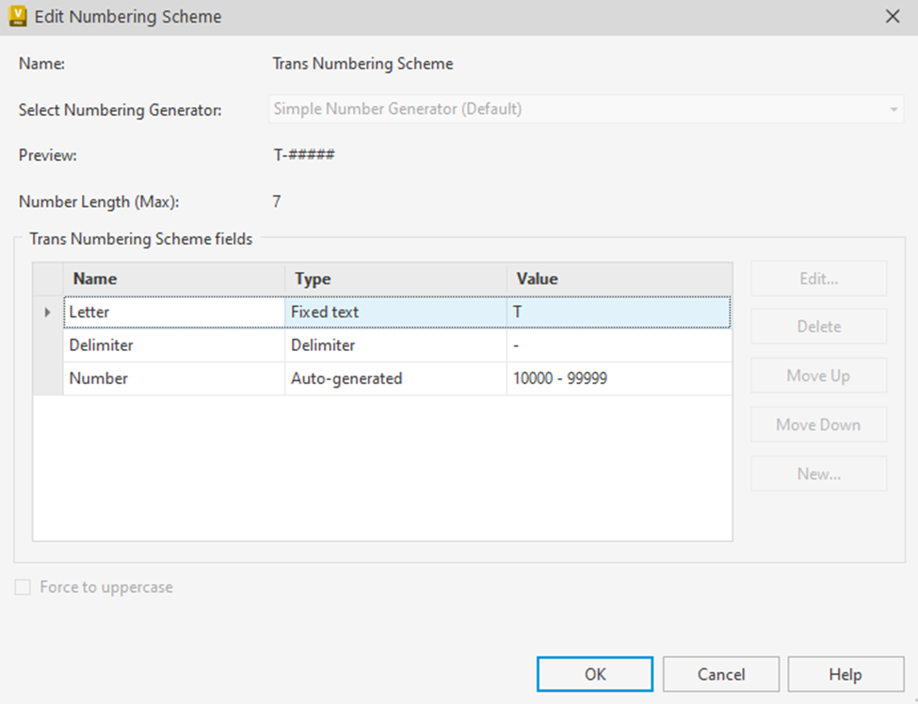Select the Delimiter field row
The image size is (918, 704).
point(173,345)
